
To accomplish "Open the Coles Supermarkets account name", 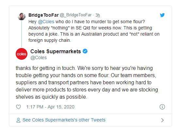I will pyautogui.click(x=56, y=51).
